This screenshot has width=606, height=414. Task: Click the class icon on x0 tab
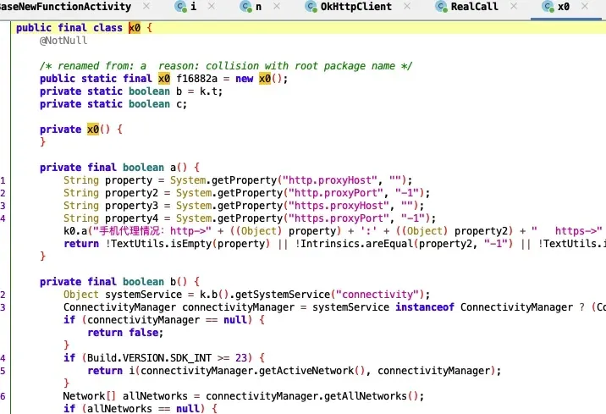click(x=548, y=7)
